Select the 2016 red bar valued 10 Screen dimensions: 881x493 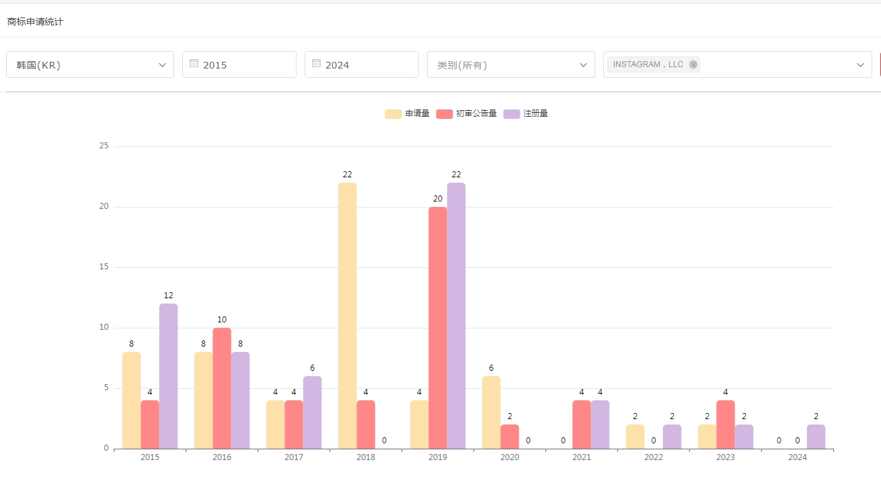(222, 388)
